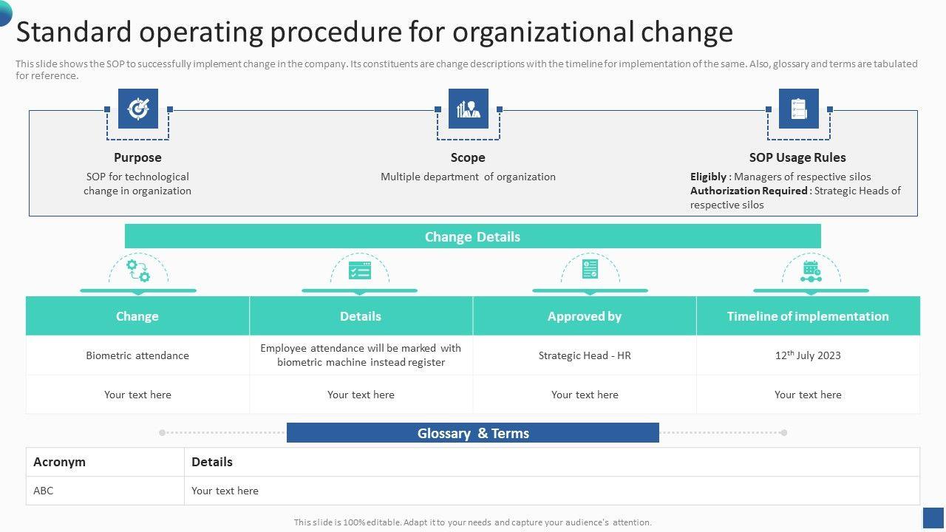Screen dimensions: 946x532
Task: Click the Scope businessman chart icon
Action: [469, 109]
